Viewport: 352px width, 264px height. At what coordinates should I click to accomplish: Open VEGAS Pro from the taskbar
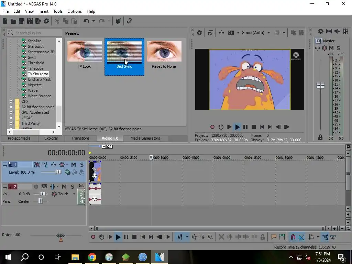click(159, 257)
